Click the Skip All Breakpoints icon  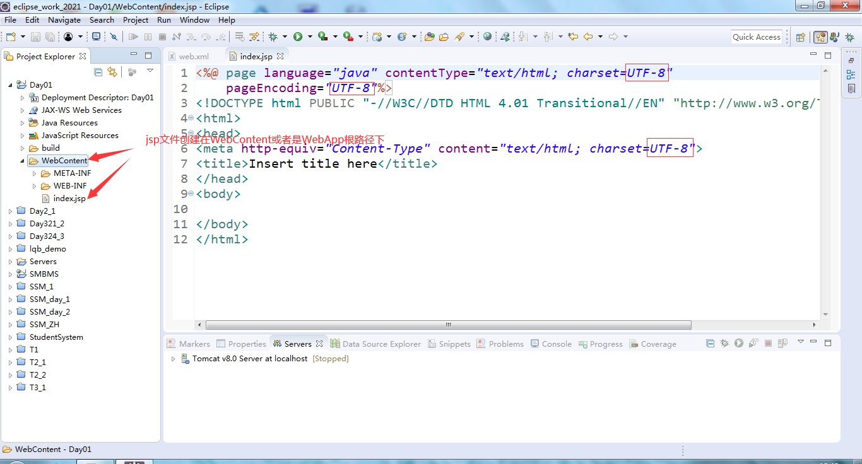[x=114, y=37]
